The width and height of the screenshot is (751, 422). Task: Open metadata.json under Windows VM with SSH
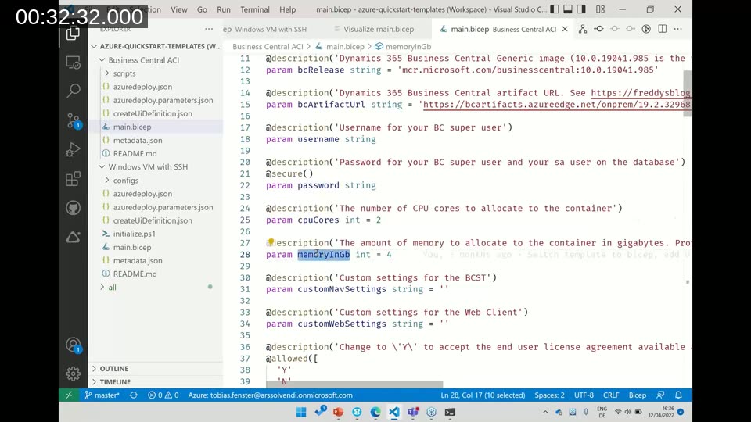138,261
